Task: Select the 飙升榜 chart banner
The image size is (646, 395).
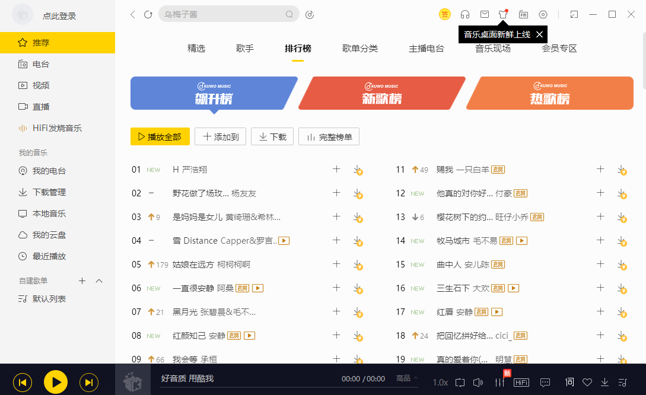Action: (212, 93)
